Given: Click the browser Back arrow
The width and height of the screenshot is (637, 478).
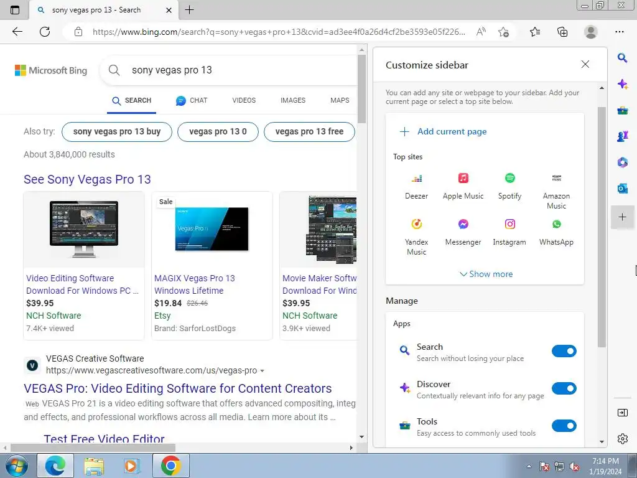Looking at the screenshot, I should 17,32.
